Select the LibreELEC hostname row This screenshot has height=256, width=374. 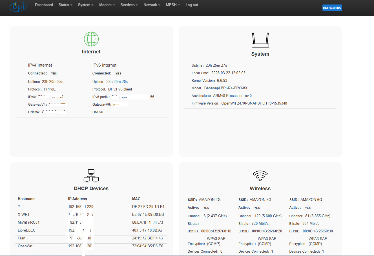point(27,230)
